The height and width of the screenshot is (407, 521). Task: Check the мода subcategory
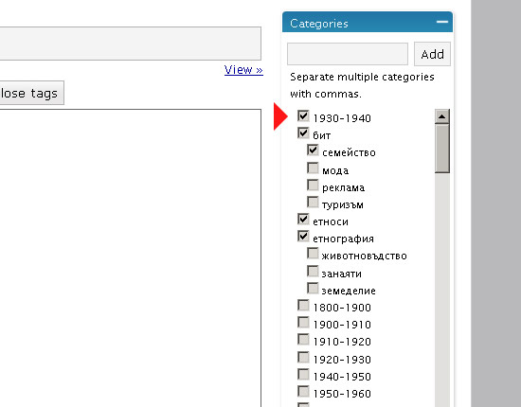[x=313, y=168]
